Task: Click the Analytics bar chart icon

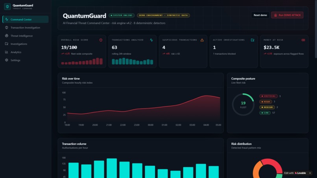Action: coord(7,52)
